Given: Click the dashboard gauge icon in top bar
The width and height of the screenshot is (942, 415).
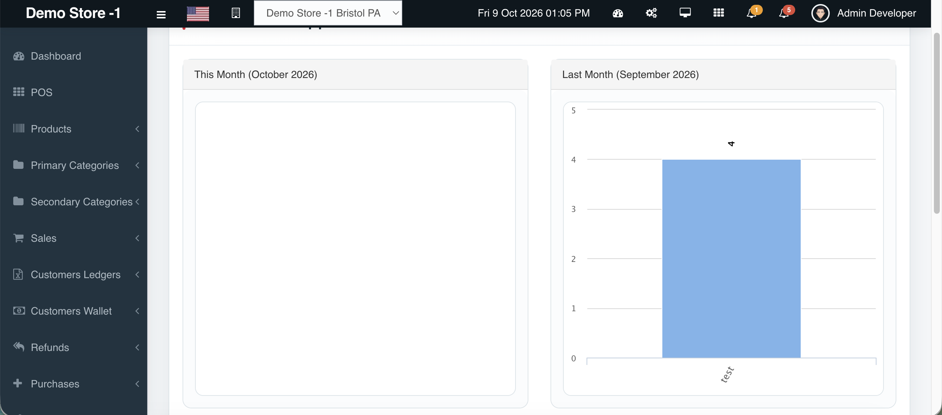Looking at the screenshot, I should click(x=618, y=13).
